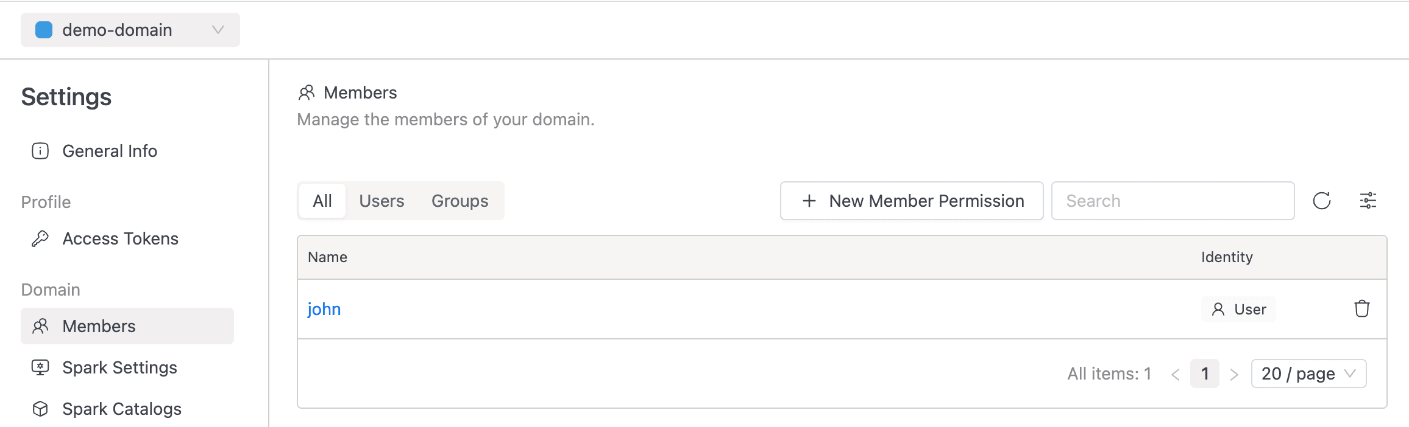Click the Members people icon in sidebar
1409x427 pixels.
pyautogui.click(x=40, y=326)
